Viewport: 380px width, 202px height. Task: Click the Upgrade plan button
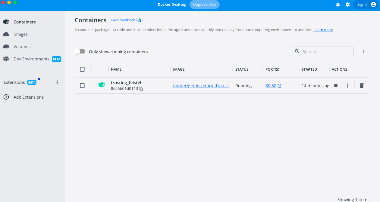205,5
